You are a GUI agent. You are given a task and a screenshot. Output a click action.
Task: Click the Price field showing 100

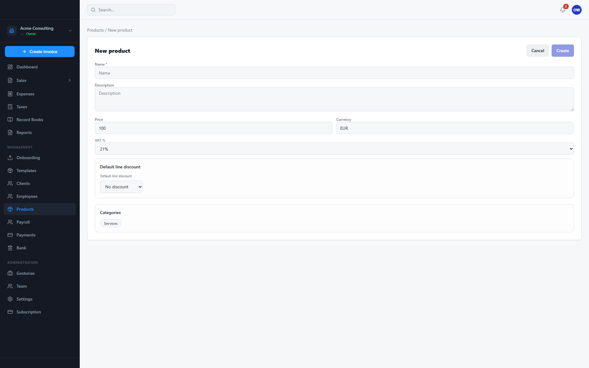tap(214, 128)
